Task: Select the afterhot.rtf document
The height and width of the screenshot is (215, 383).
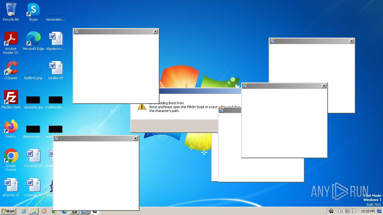Action: 11,187
